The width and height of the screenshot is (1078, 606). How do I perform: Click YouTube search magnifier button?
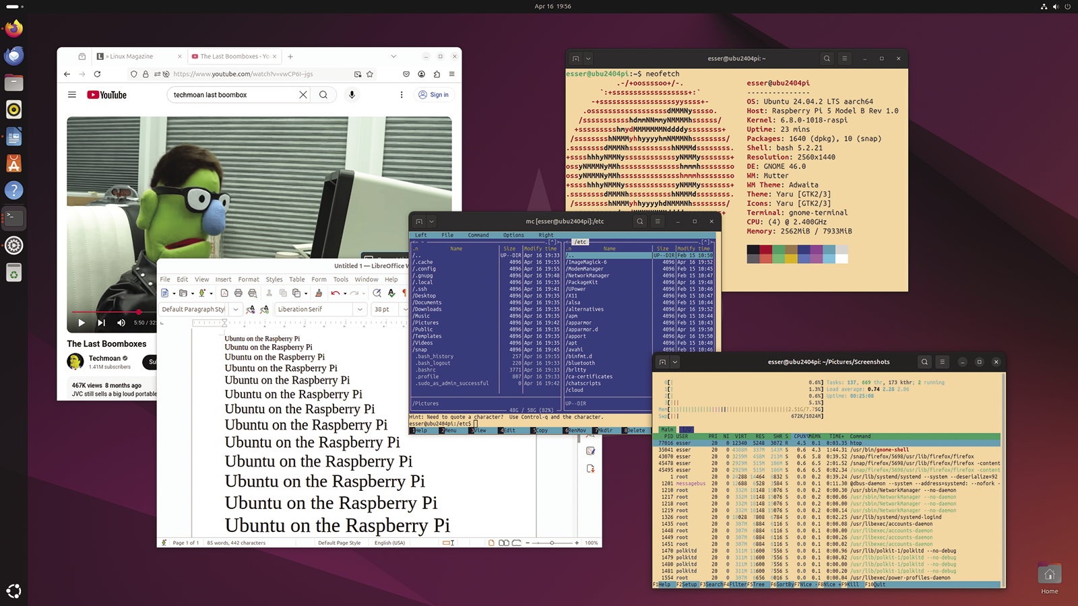coord(323,95)
